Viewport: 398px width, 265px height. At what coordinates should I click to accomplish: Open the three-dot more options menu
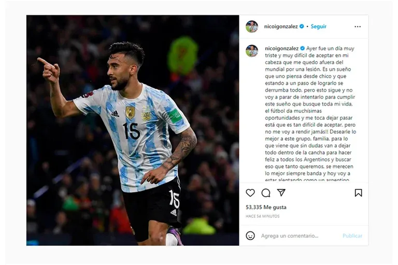pos(358,26)
